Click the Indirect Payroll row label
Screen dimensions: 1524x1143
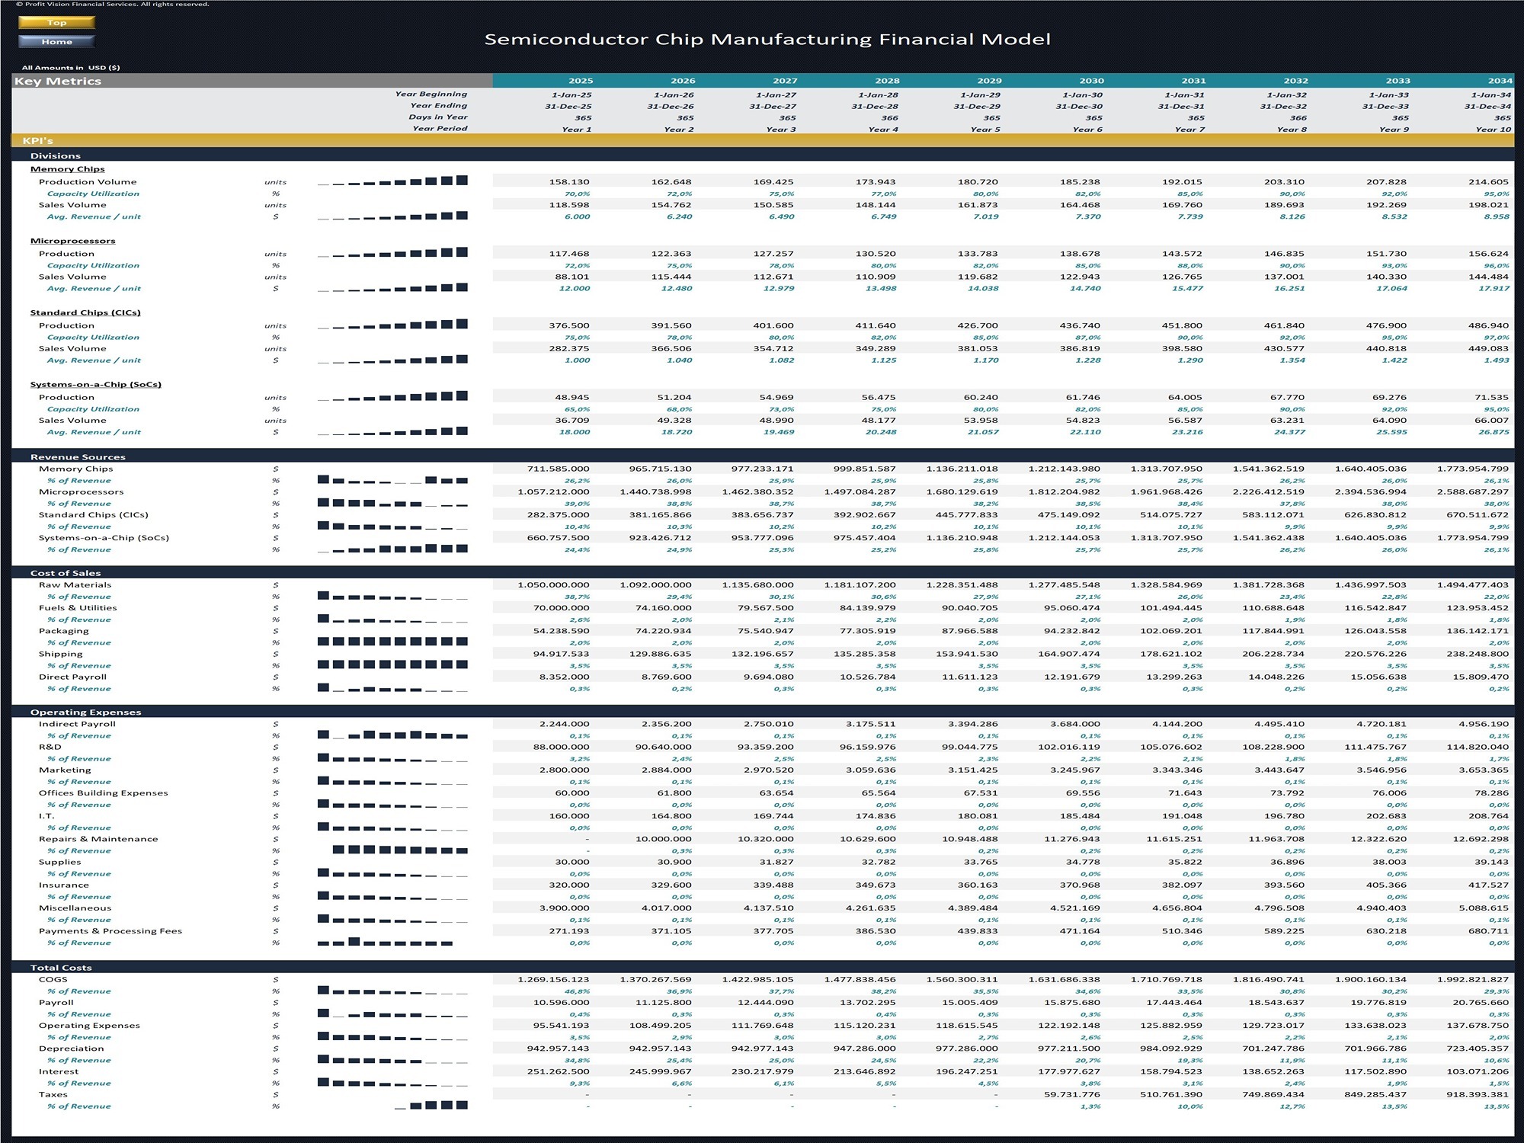[x=78, y=724]
